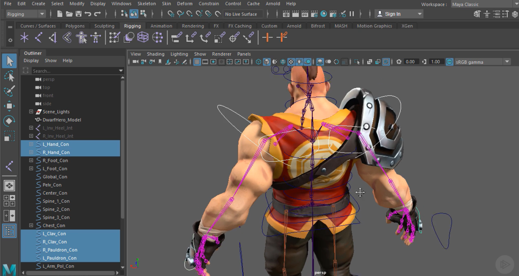Viewport: 519px width, 276px height.
Task: Expand the L_Hand_Con node
Action: pos(31,144)
